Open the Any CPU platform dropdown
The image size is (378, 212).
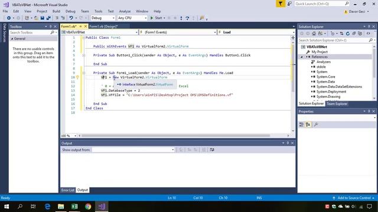tap(132, 18)
